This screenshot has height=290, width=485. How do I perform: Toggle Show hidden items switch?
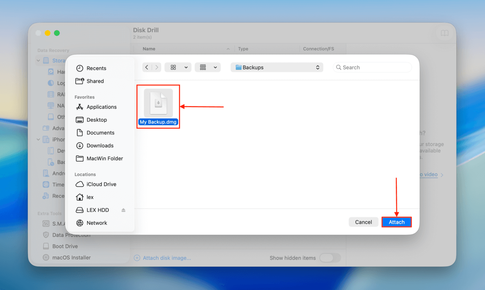click(x=330, y=257)
